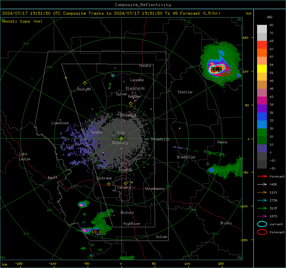Click the white plus marker west of Hanna
This screenshot has width=286, height=268.
pyautogui.click(x=180, y=128)
